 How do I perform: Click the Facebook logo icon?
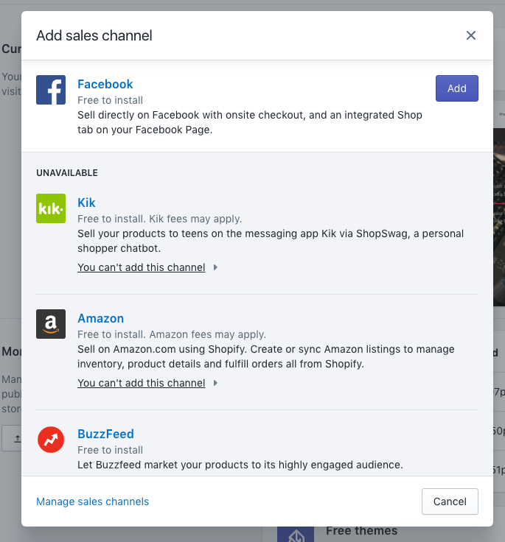point(51,90)
